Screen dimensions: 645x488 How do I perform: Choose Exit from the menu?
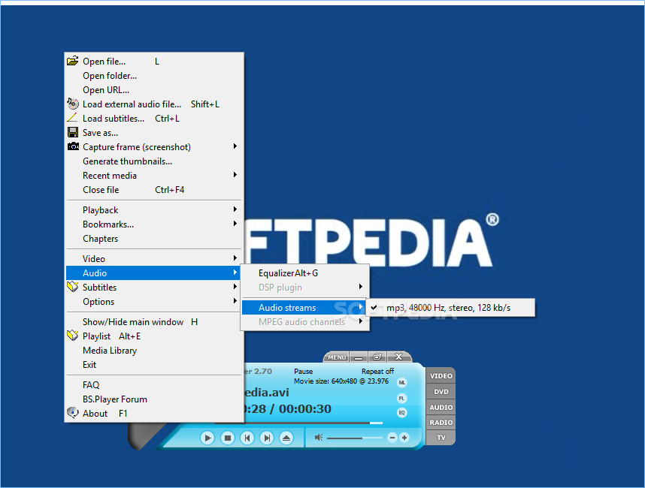[x=154, y=364]
